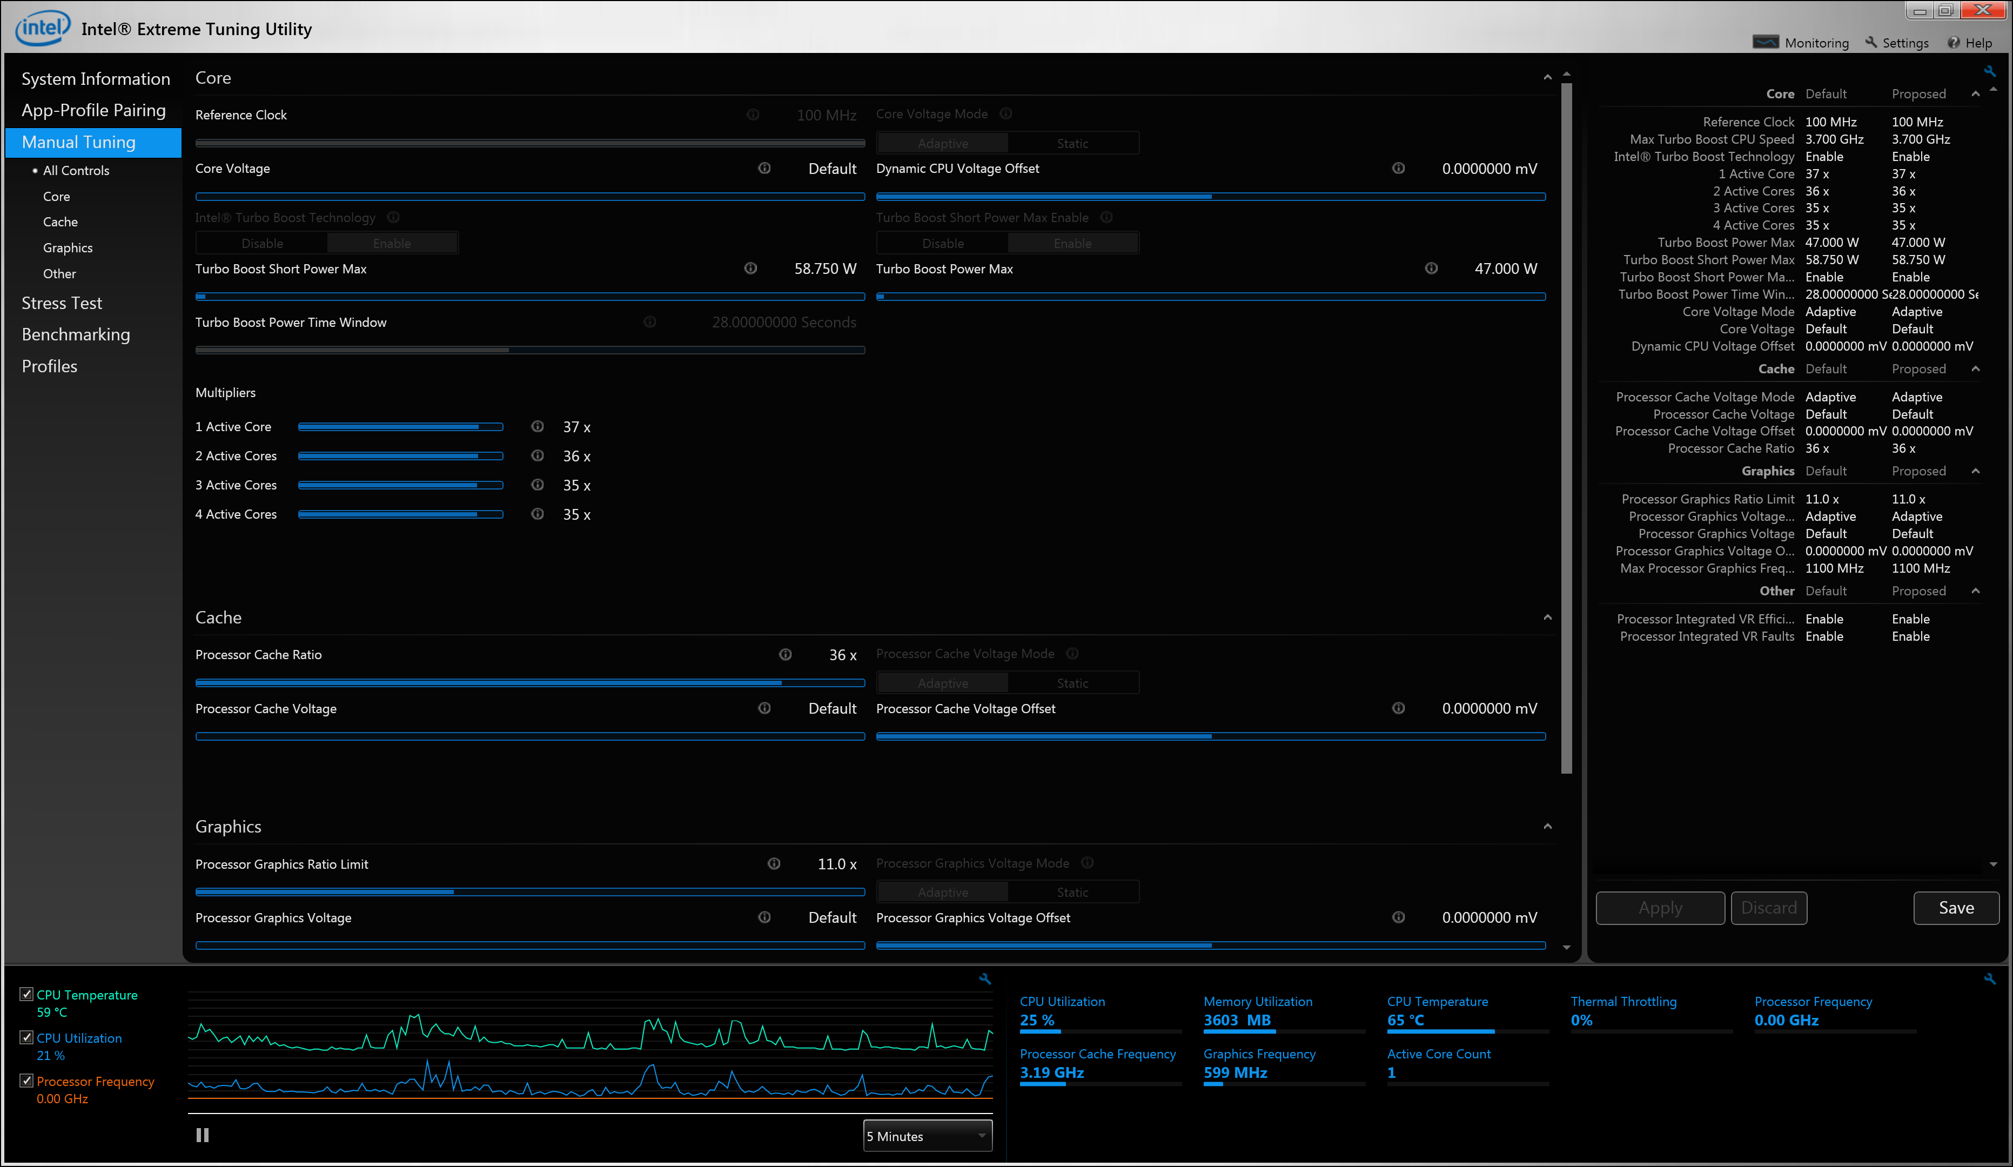The width and height of the screenshot is (2013, 1167).
Task: Toggle the CPU Temperature graph checkbox
Action: coord(26,994)
